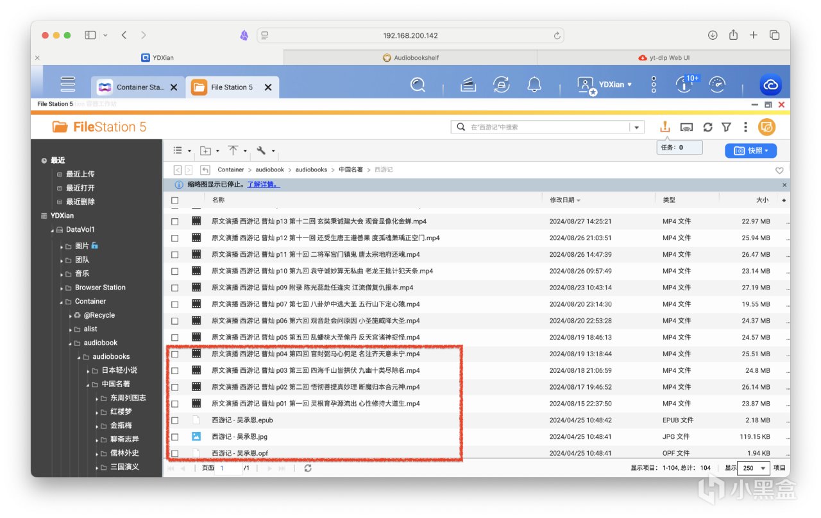This screenshot has height=518, width=821.
Task: Open the items-per-page 250 dropdown
Action: [x=754, y=469]
